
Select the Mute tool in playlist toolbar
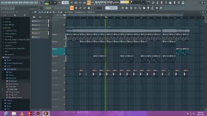coord(48,12)
